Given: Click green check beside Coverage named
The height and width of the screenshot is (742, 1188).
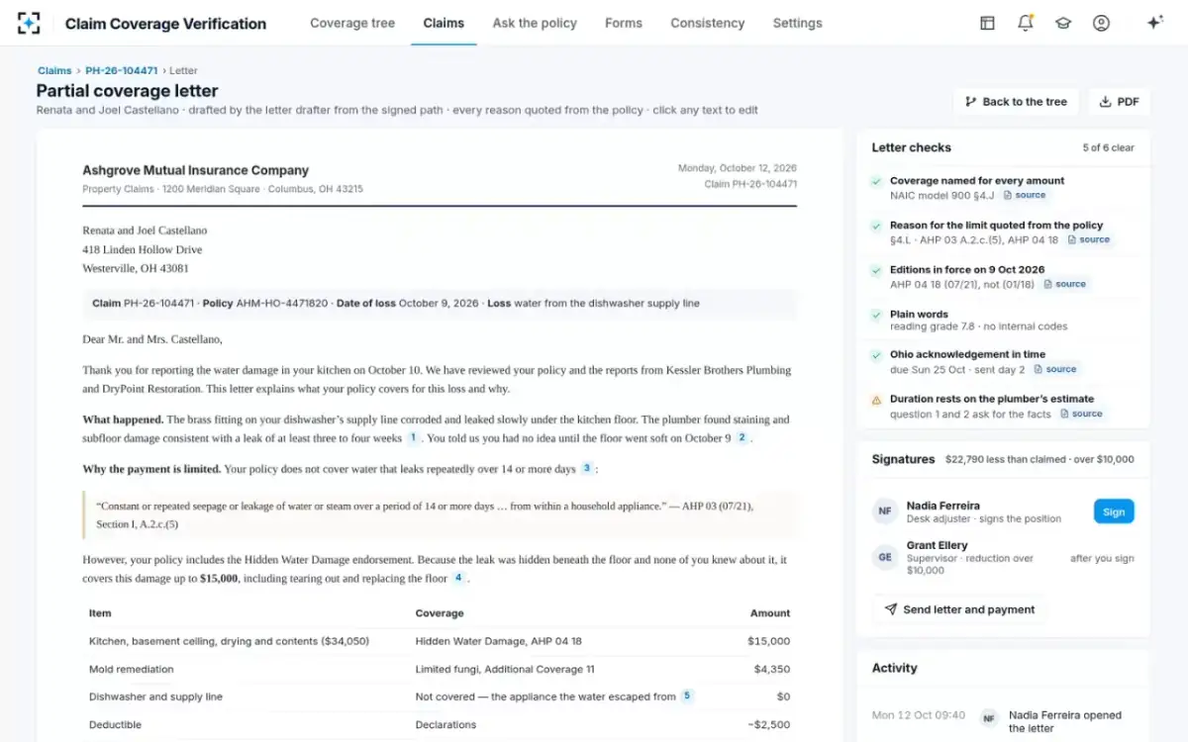Looking at the screenshot, I should [x=876, y=182].
